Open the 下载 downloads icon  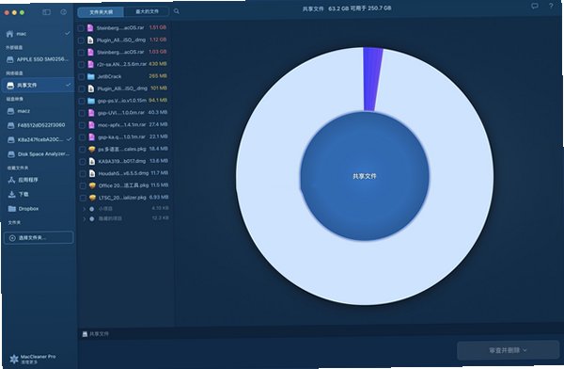point(11,194)
